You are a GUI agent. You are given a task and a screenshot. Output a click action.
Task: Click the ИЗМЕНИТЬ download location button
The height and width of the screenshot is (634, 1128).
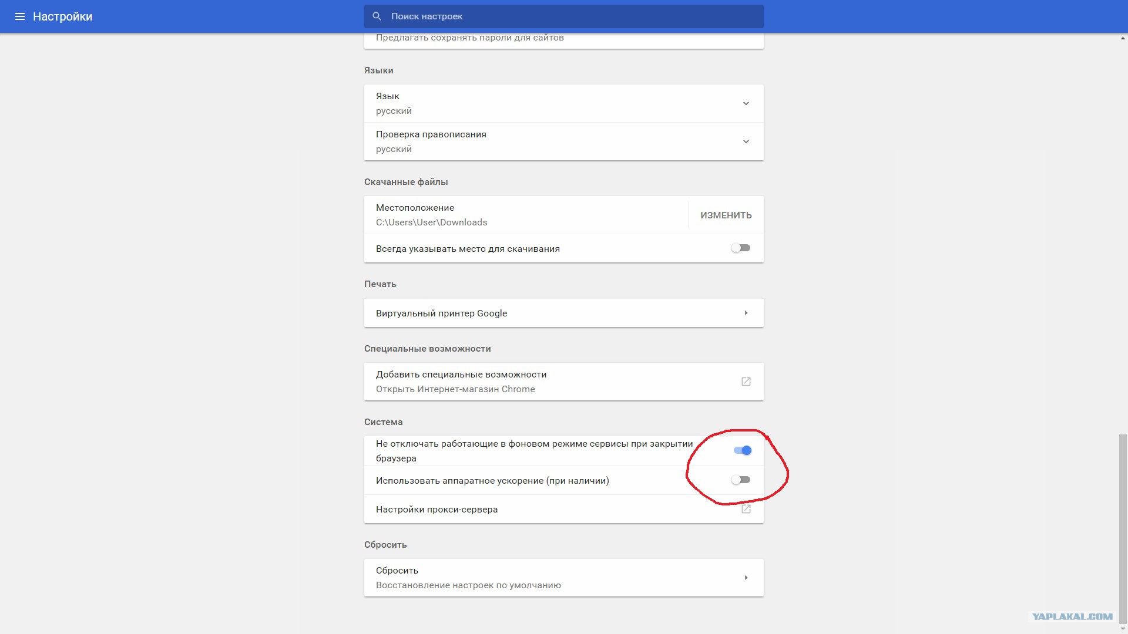tap(726, 215)
